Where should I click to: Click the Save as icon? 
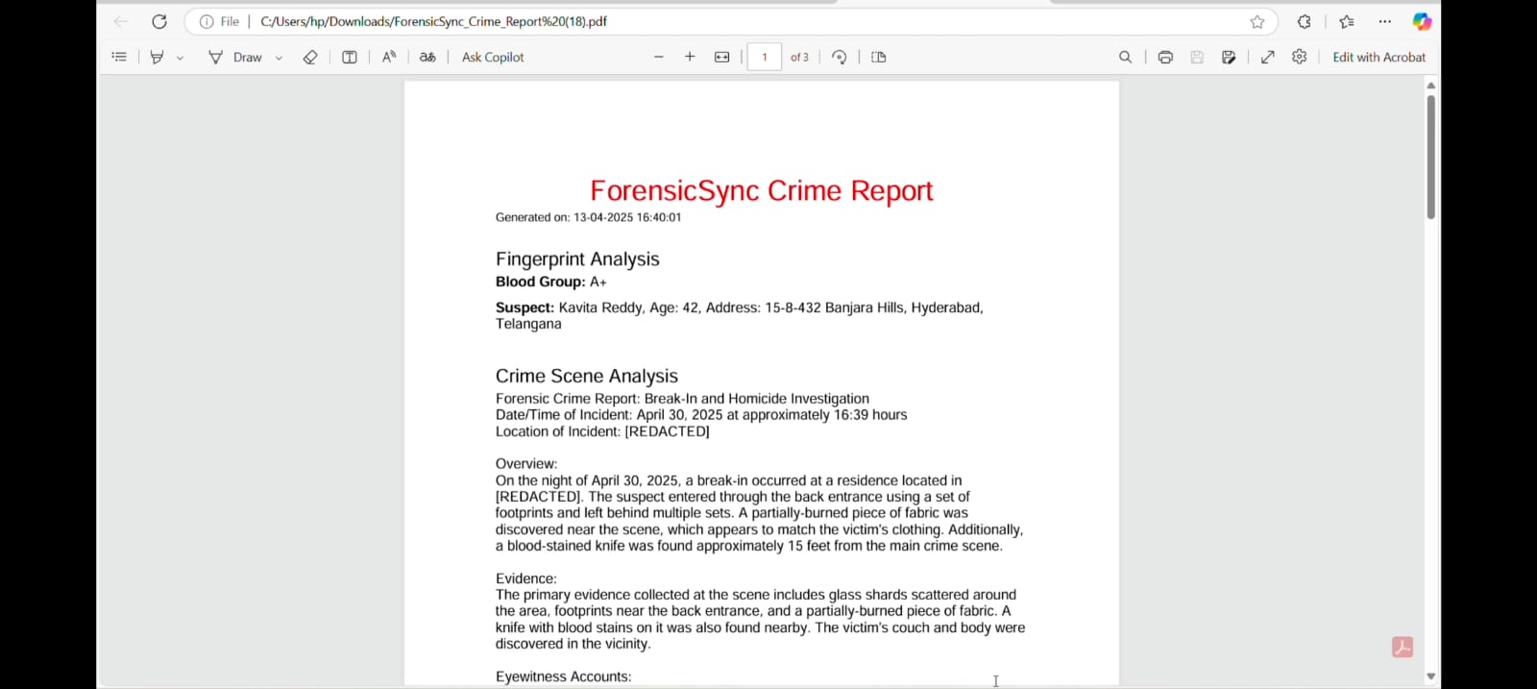1229,57
